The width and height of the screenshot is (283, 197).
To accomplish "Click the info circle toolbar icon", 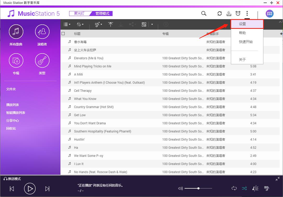I will pyautogui.click(x=166, y=24).
